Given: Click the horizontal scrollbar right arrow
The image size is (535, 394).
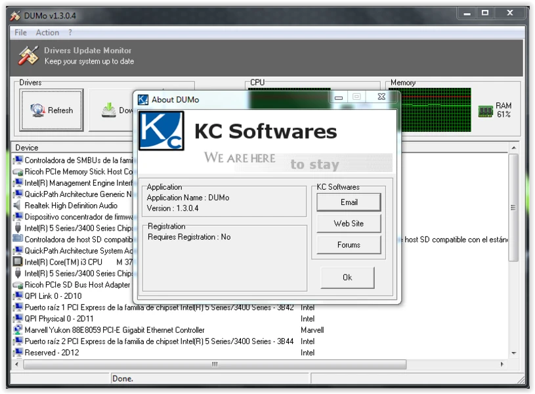Looking at the screenshot, I should 502,364.
